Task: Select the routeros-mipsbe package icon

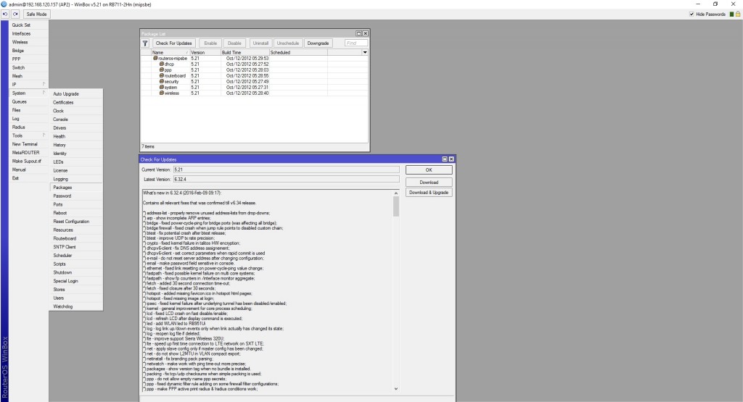Action: coord(155,58)
